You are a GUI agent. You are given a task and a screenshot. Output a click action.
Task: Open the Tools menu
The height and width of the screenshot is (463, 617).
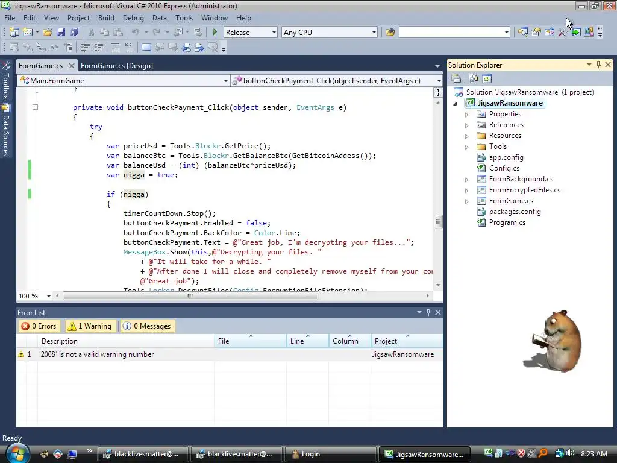(184, 18)
